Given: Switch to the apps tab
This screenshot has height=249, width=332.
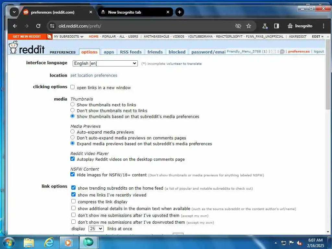Looking at the screenshot, I should 109,52.
